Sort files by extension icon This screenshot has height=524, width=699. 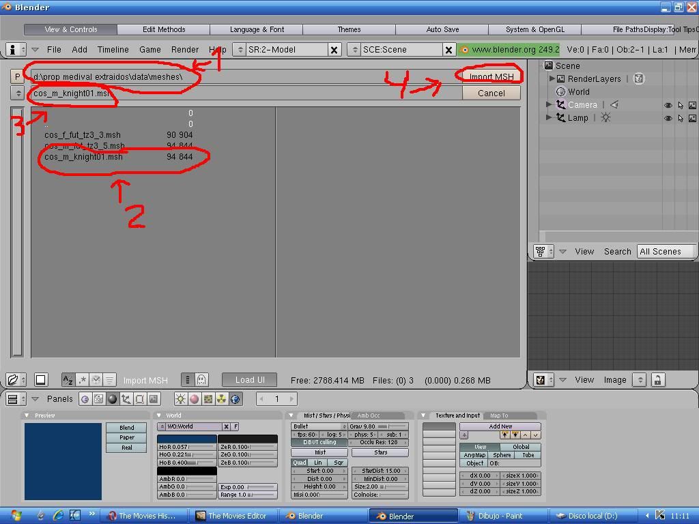(82, 380)
